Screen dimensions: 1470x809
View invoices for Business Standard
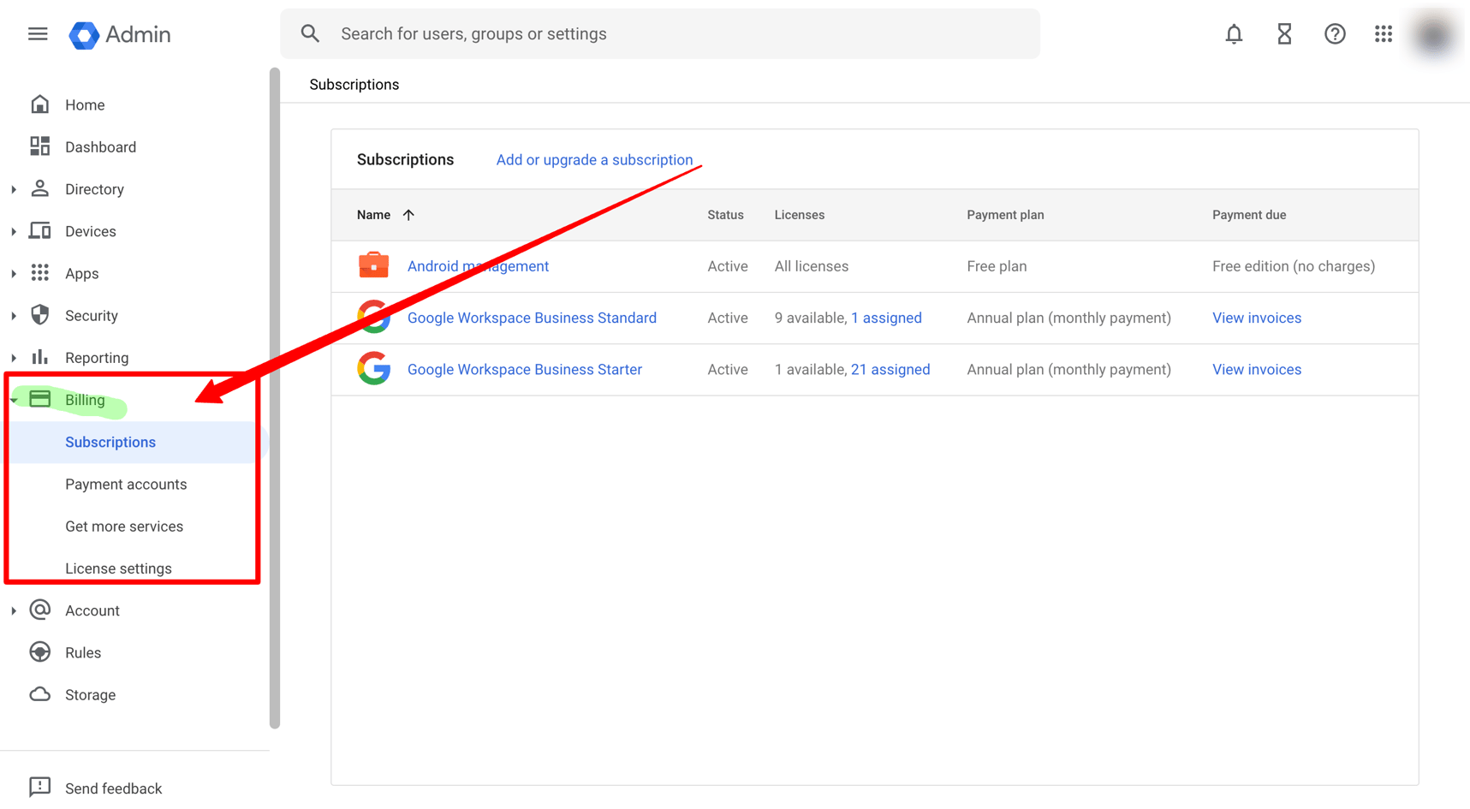click(1257, 318)
